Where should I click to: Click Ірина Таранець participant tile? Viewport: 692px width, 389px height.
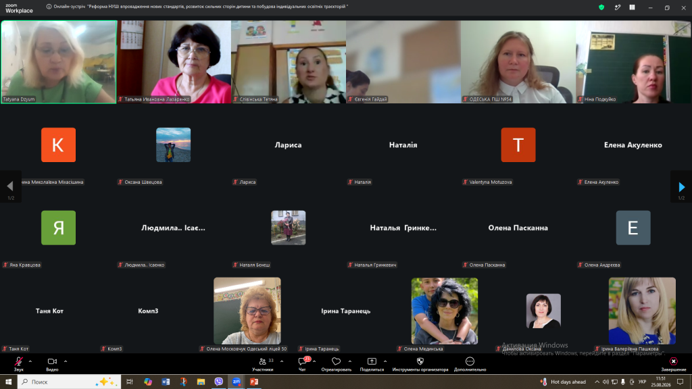(x=345, y=311)
